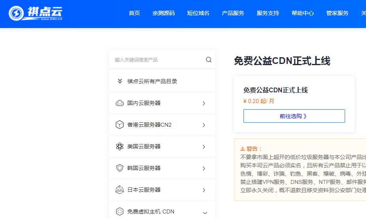The image size is (366, 219).
Task: Click the search magnifier icon
Action: tap(209, 60)
